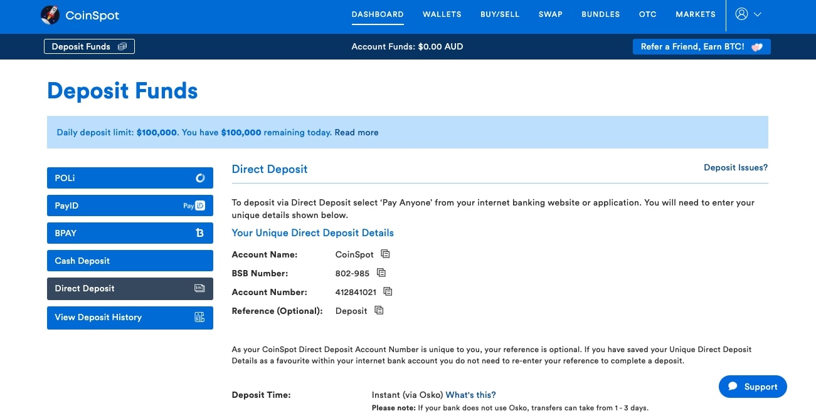The height and width of the screenshot is (416, 816).
Task: Click the Read more link
Action: [x=356, y=132]
